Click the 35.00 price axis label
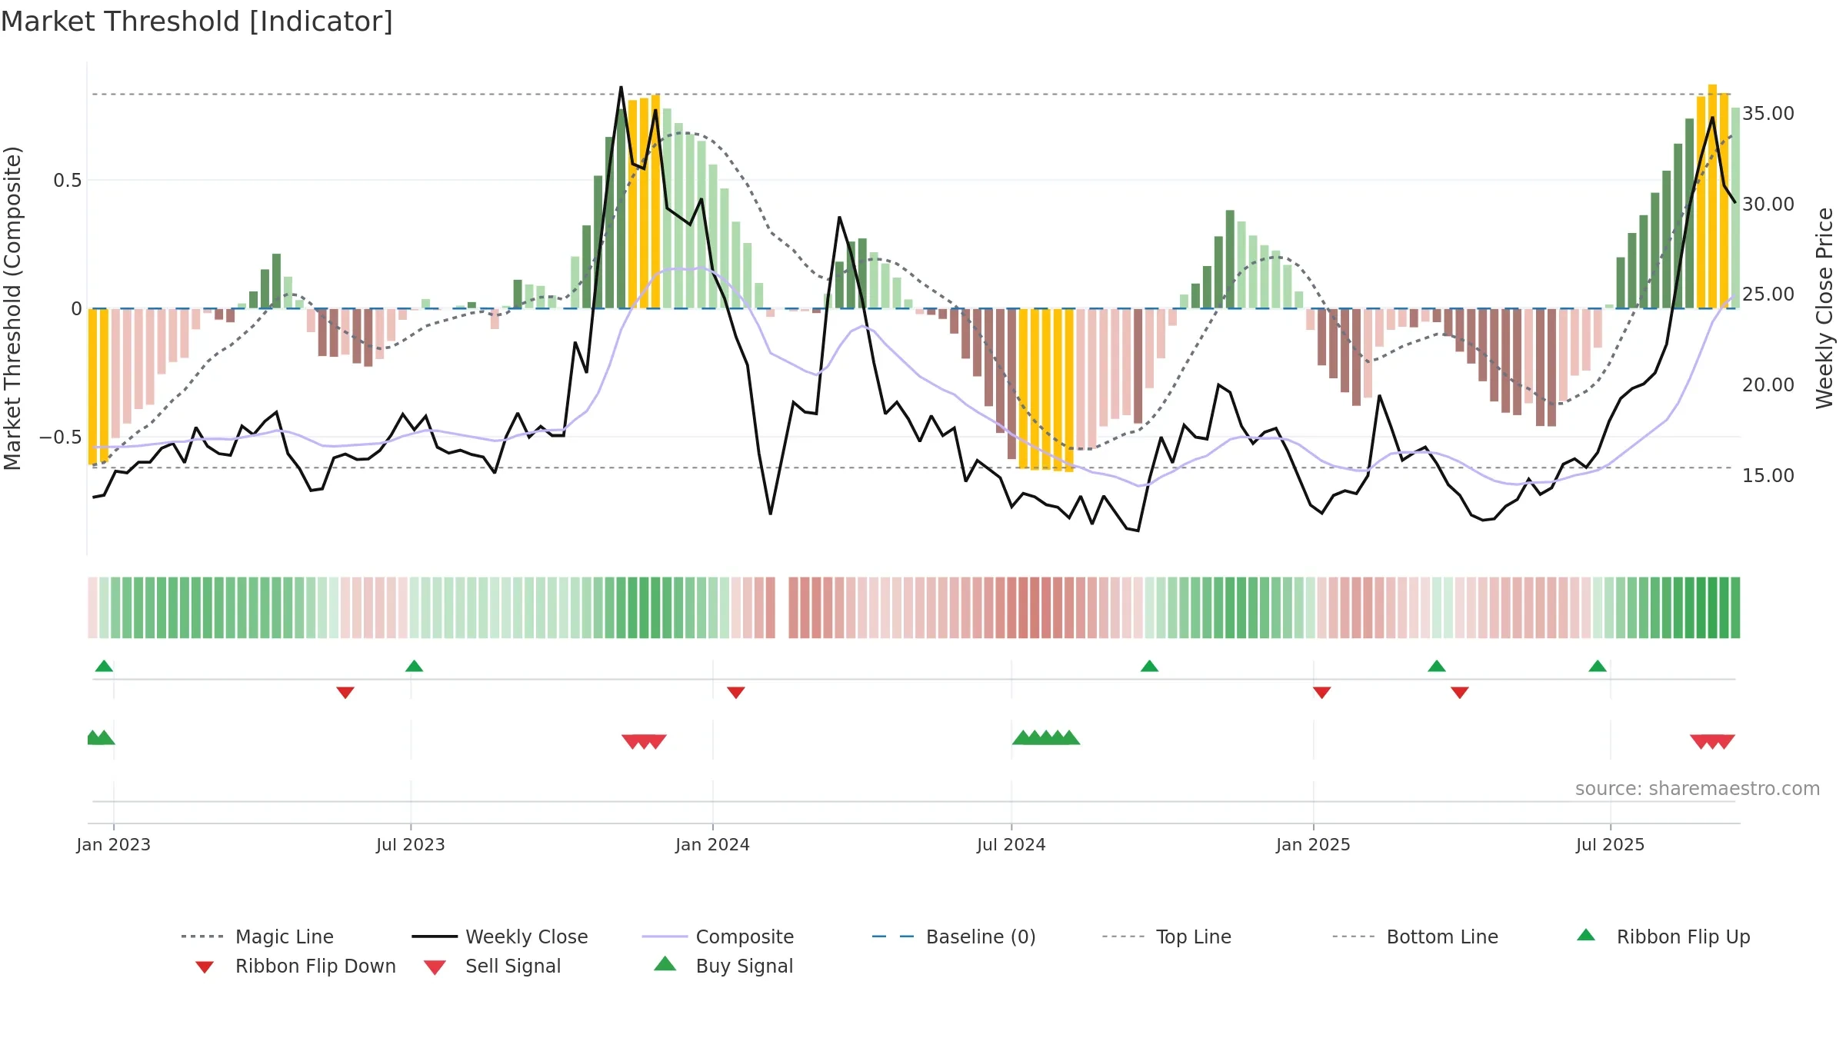This screenshot has height=1038, width=1846. click(1768, 114)
